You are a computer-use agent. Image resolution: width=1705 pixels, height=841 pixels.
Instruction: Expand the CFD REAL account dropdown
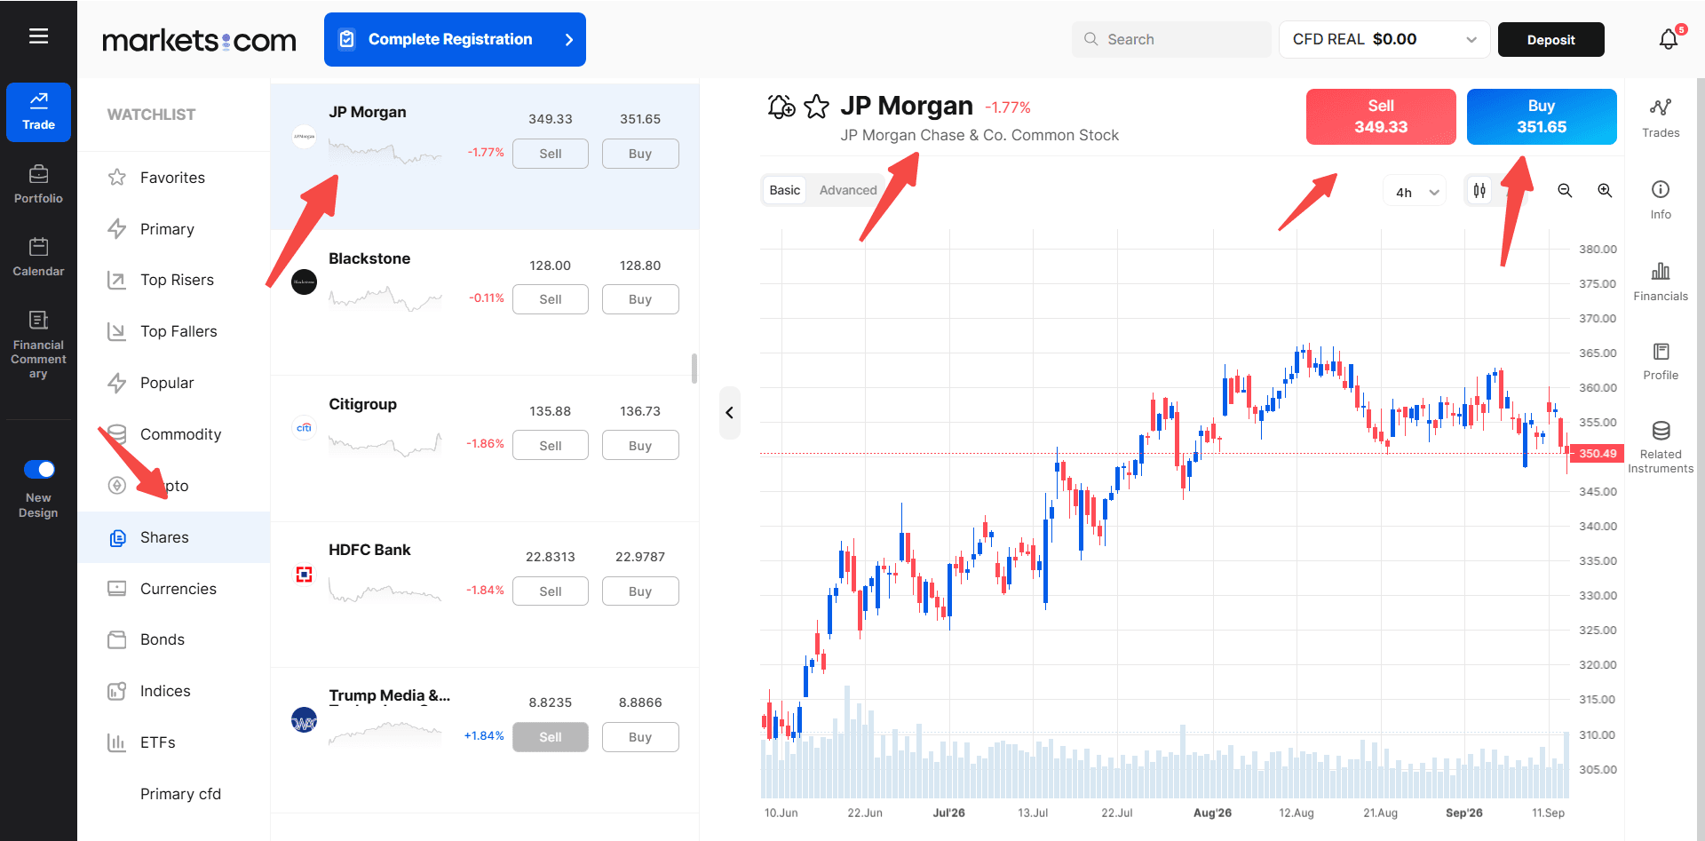click(x=1384, y=40)
